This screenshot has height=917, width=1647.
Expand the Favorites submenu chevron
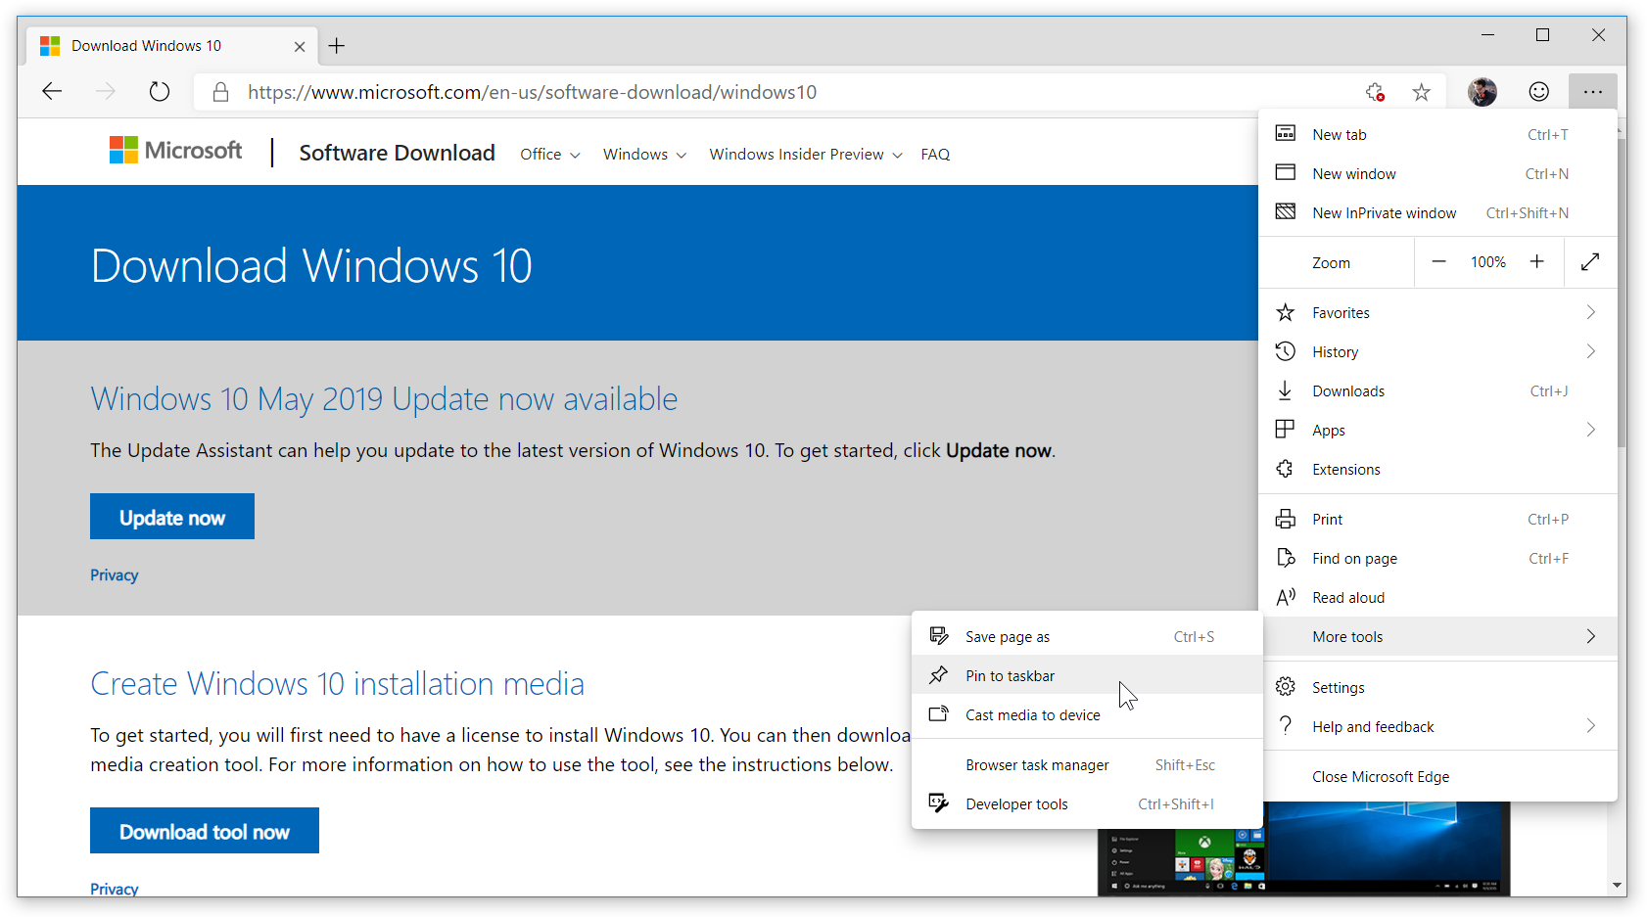pos(1590,312)
